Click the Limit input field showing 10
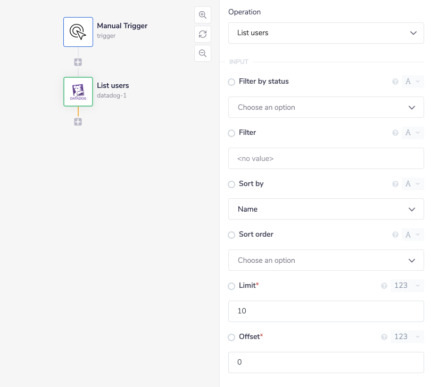The height and width of the screenshot is (387, 431). click(326, 311)
